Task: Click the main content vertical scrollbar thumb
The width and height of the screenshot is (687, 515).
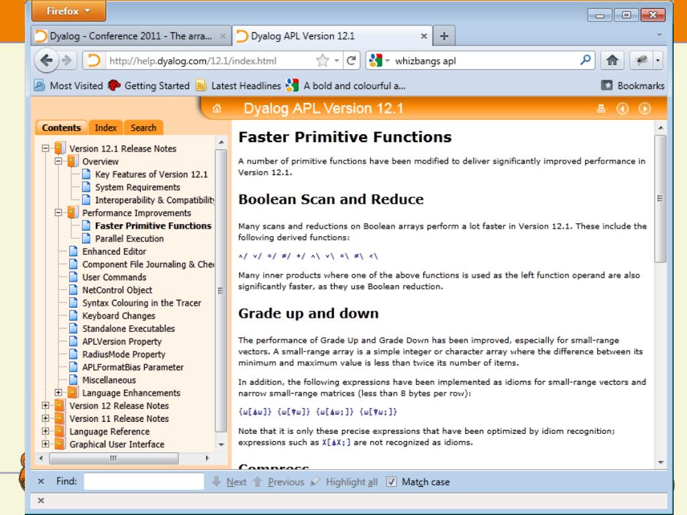Action: [660, 198]
